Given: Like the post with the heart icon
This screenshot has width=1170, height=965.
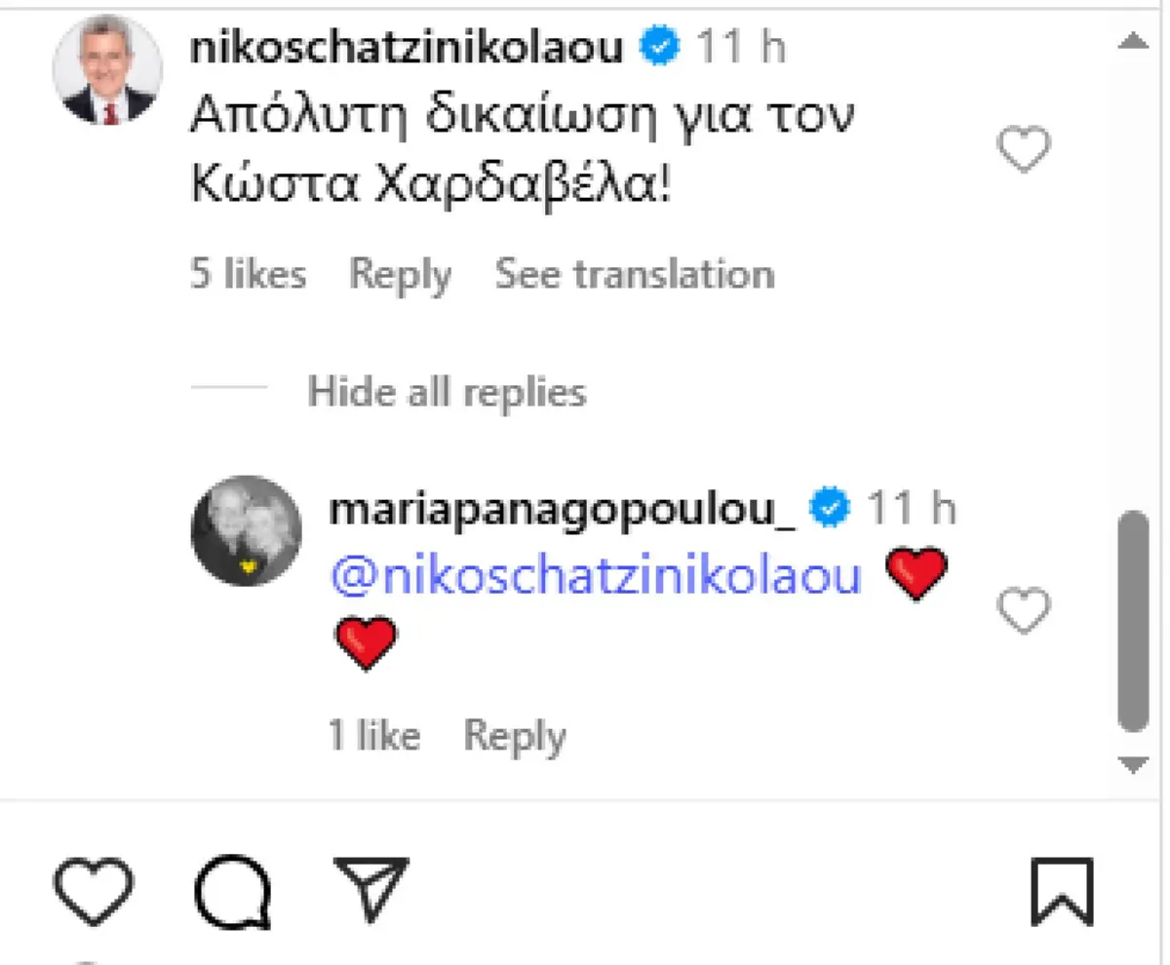Looking at the screenshot, I should (x=92, y=892).
